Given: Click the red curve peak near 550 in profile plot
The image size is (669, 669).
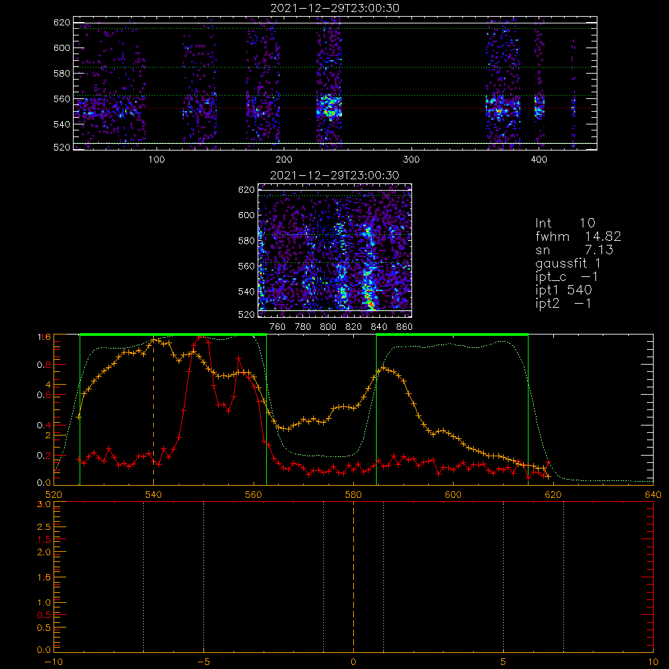Looking at the screenshot, I should click(203, 337).
